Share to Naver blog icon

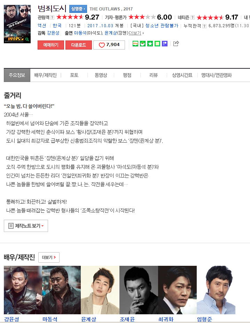tap(135, 44)
